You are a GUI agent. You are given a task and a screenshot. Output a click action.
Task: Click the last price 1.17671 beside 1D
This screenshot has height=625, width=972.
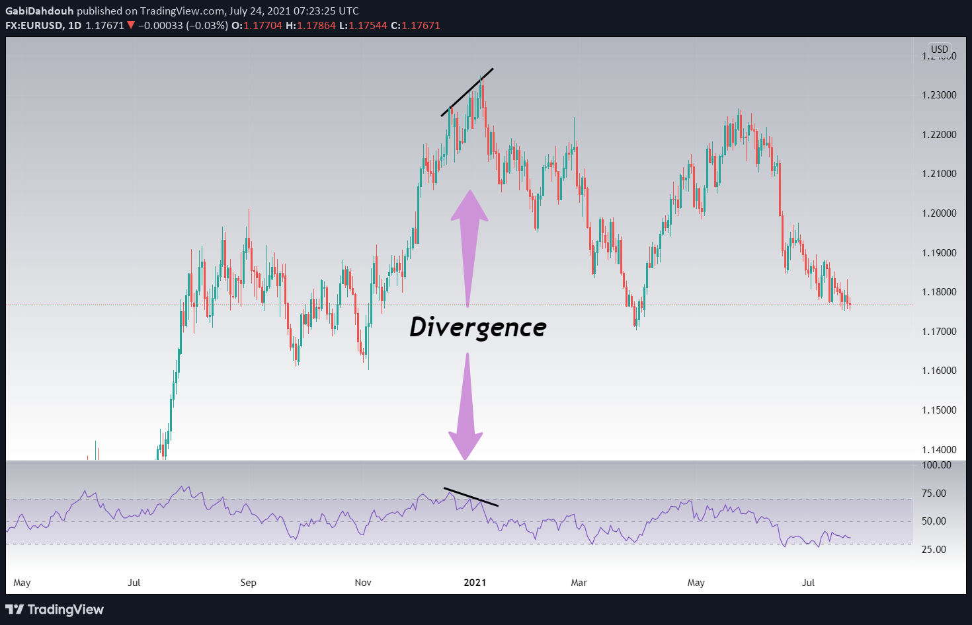(105, 26)
